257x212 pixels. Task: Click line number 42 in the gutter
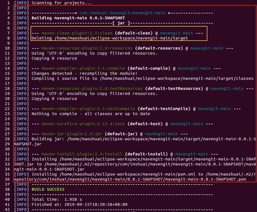pos(7,209)
